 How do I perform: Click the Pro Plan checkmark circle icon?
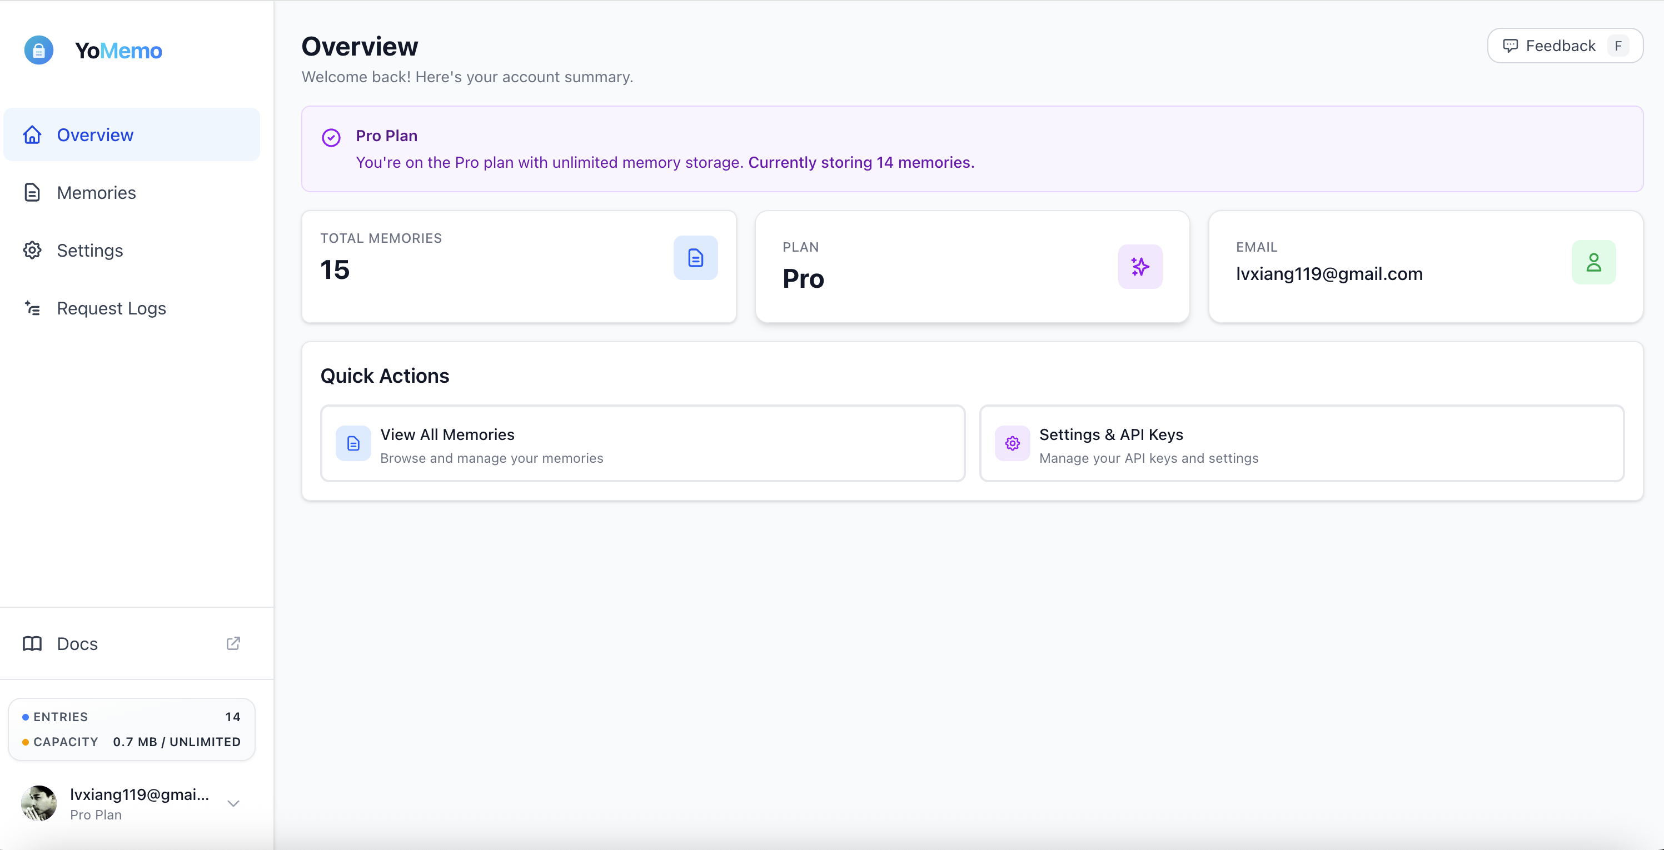click(x=331, y=138)
